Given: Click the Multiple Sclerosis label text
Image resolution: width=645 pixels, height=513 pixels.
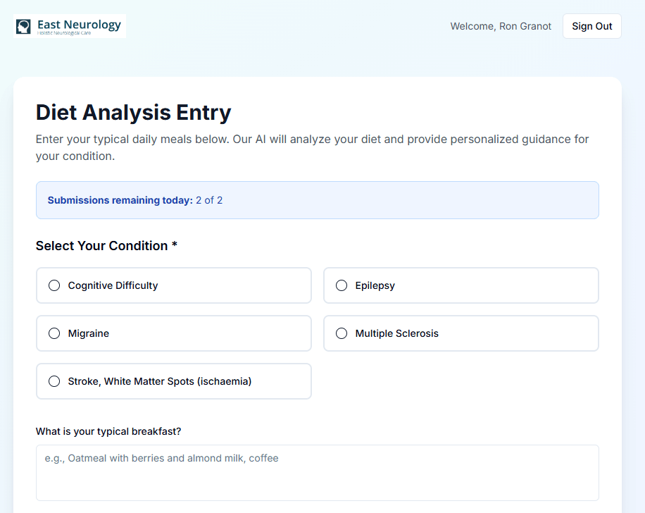Looking at the screenshot, I should (396, 333).
